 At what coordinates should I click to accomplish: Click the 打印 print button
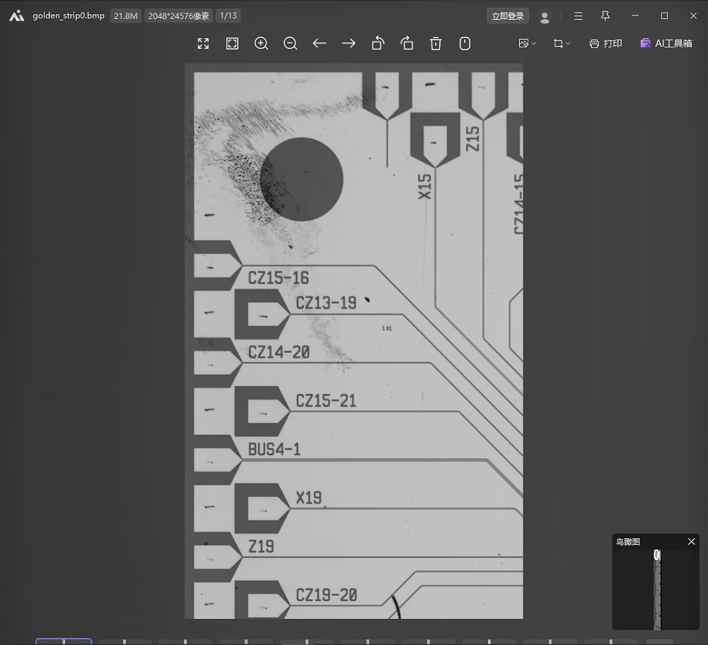point(605,44)
